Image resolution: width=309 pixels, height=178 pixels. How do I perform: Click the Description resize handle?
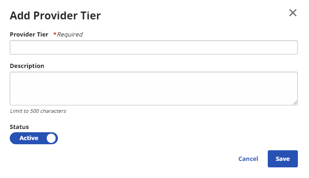(295, 103)
